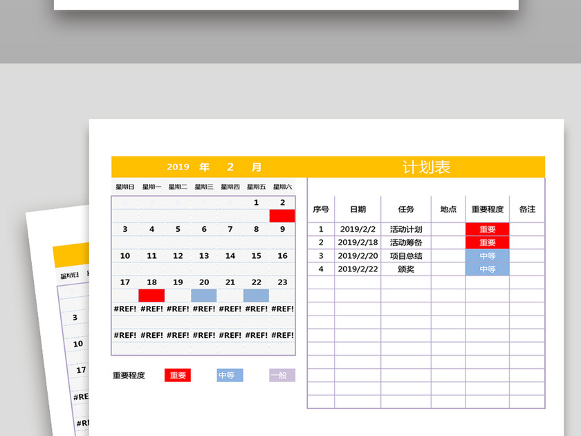
Task: Click the 序号 column header
Action: pos(320,208)
